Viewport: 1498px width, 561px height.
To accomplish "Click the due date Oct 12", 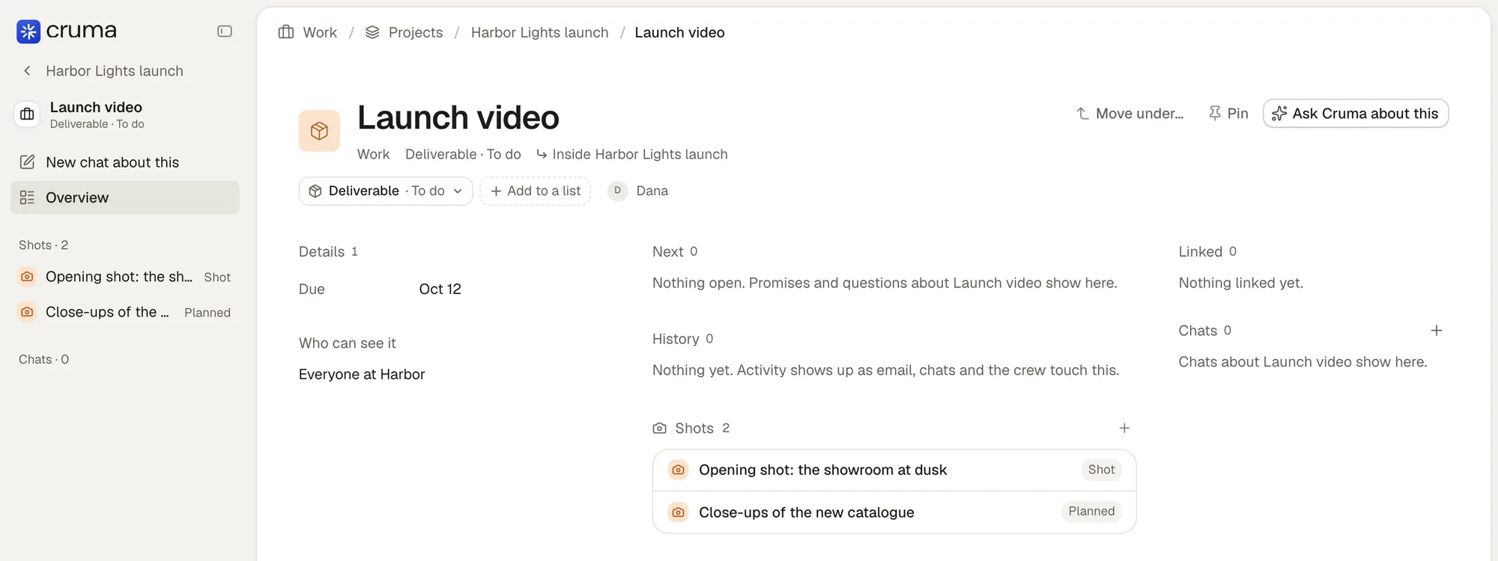I will [x=440, y=289].
